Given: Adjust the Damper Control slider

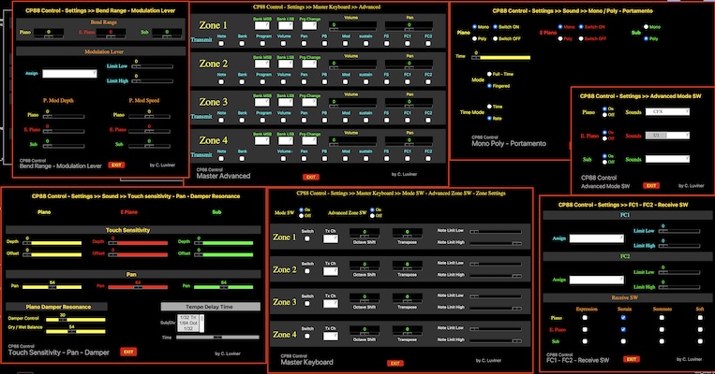Looking at the screenshot, I should pyautogui.click(x=76, y=320).
